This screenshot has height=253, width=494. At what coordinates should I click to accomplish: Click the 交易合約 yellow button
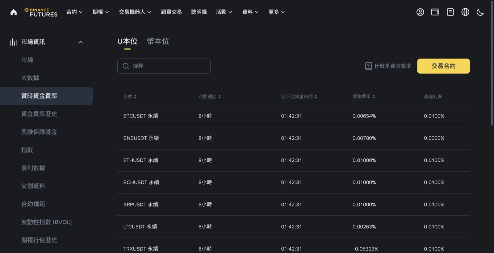coord(443,66)
